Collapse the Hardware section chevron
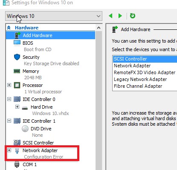 [9, 28]
